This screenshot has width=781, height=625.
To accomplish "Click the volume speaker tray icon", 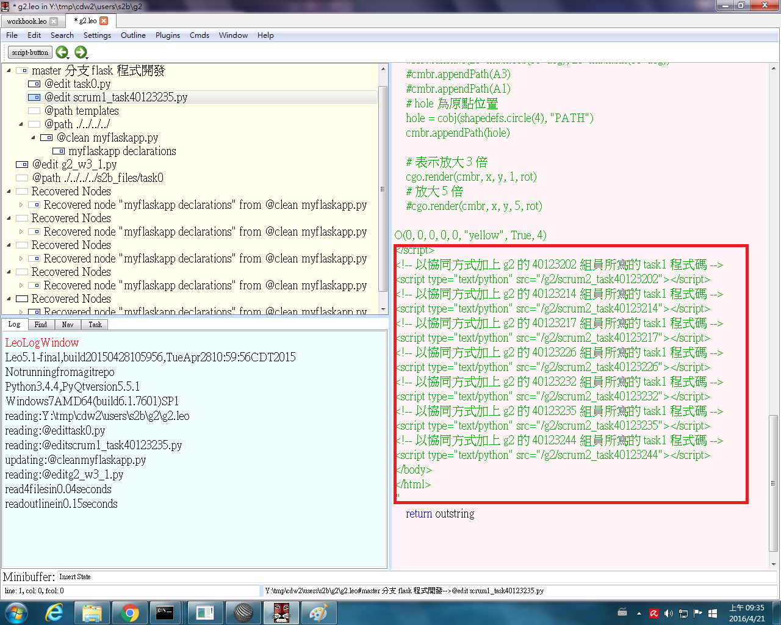I will click(669, 613).
